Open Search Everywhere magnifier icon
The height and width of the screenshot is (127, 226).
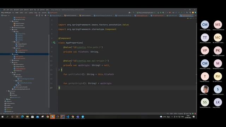[190, 13]
